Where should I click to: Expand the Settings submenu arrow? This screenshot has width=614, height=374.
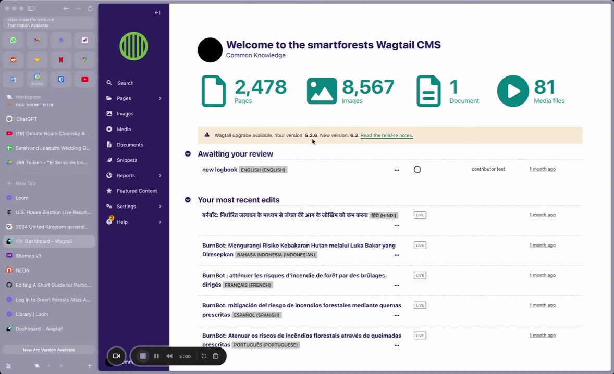160,207
